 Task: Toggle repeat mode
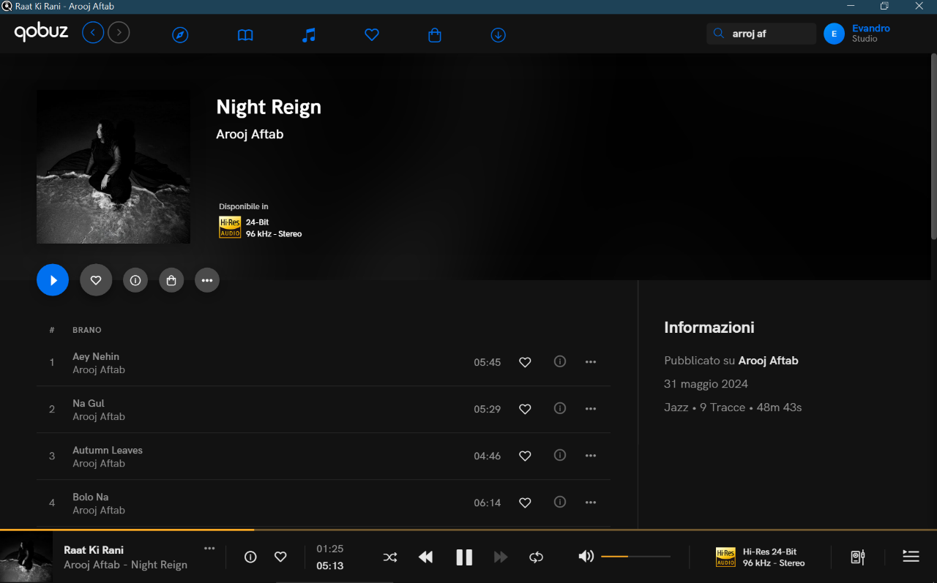click(537, 557)
